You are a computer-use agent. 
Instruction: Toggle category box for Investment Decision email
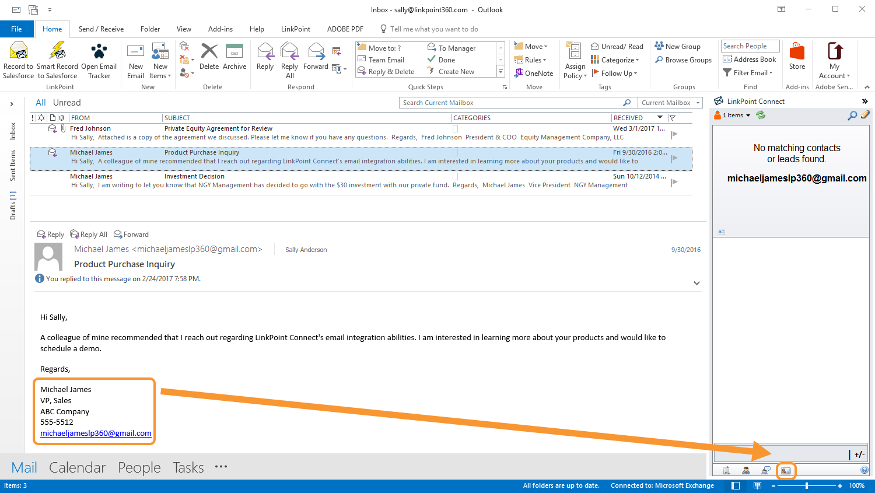tap(456, 176)
